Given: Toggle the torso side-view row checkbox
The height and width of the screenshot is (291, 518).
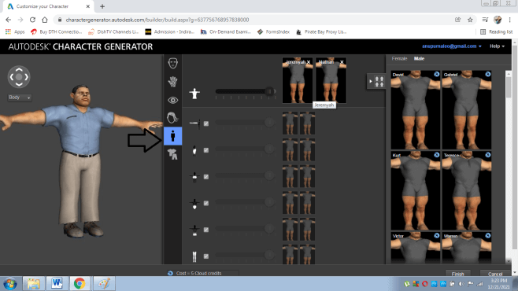Looking at the screenshot, I should [x=205, y=150].
